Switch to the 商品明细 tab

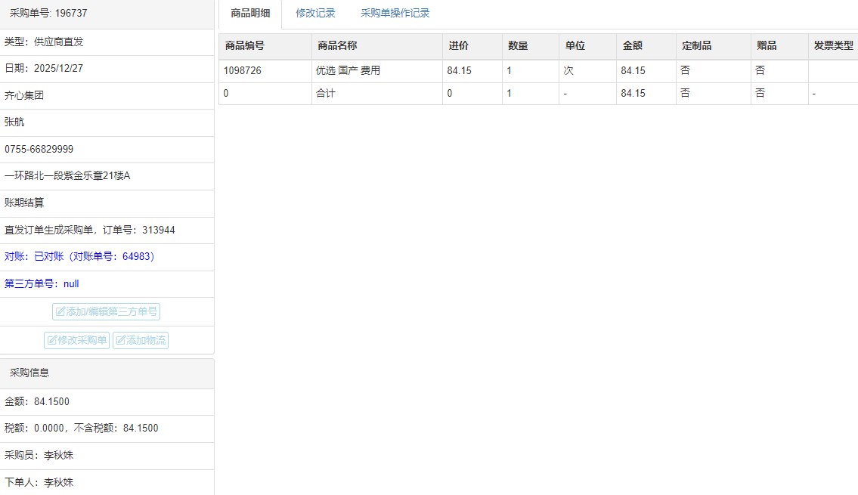[250, 14]
